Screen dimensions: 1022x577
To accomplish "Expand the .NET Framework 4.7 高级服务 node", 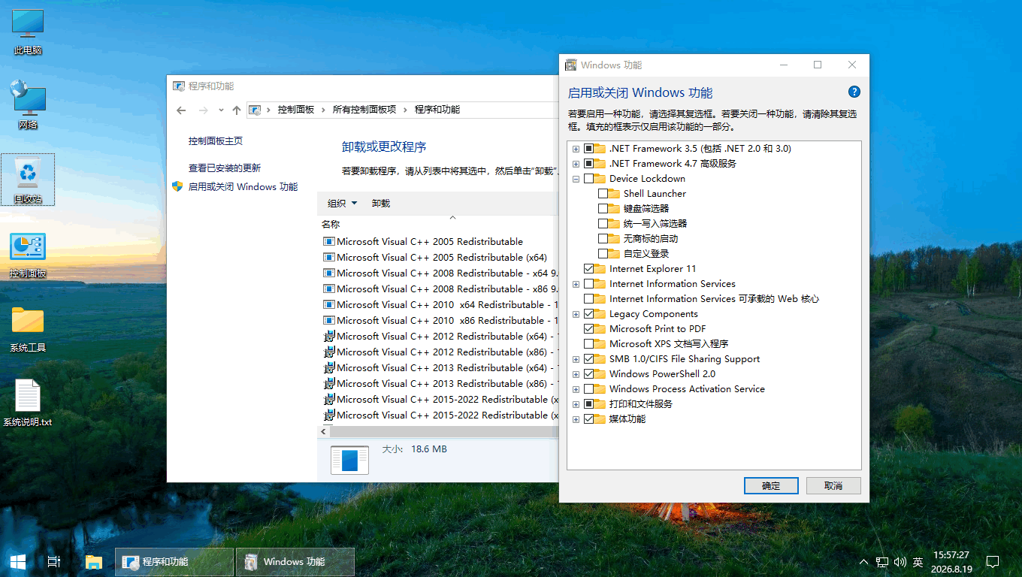I will 576,164.
